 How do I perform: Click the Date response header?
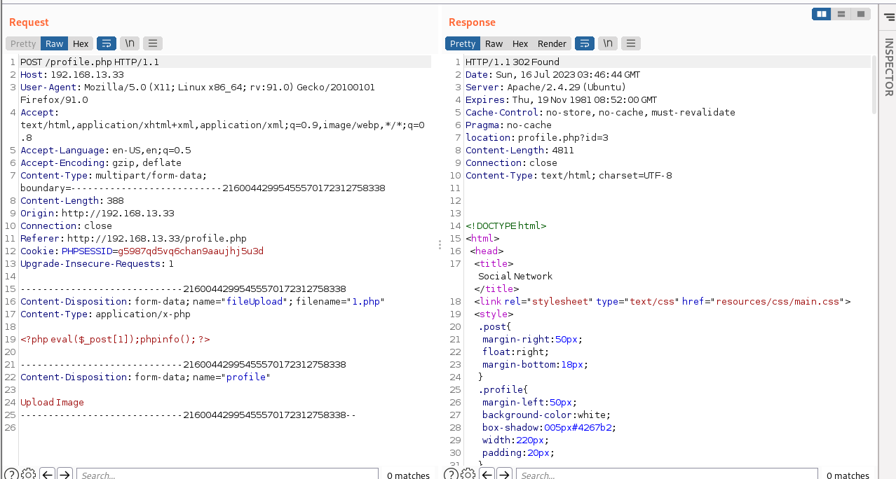pos(553,74)
